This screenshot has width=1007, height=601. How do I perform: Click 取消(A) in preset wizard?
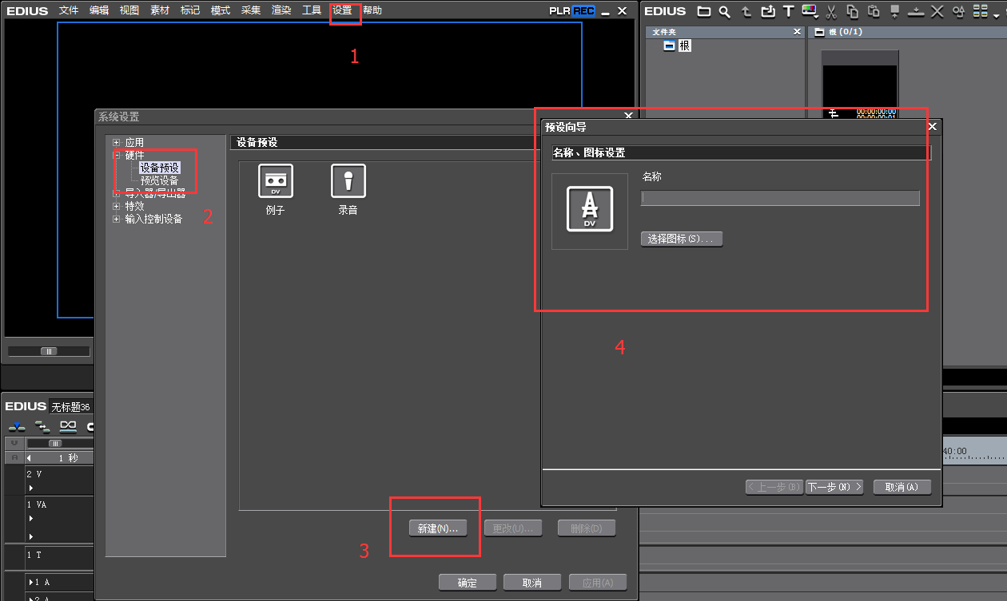902,487
